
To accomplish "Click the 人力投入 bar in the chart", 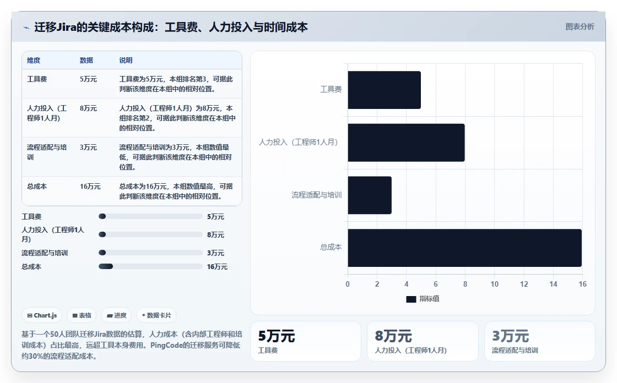I will tap(406, 143).
